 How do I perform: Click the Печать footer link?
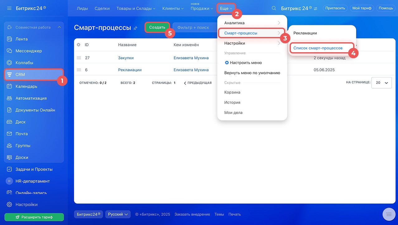tap(235, 214)
